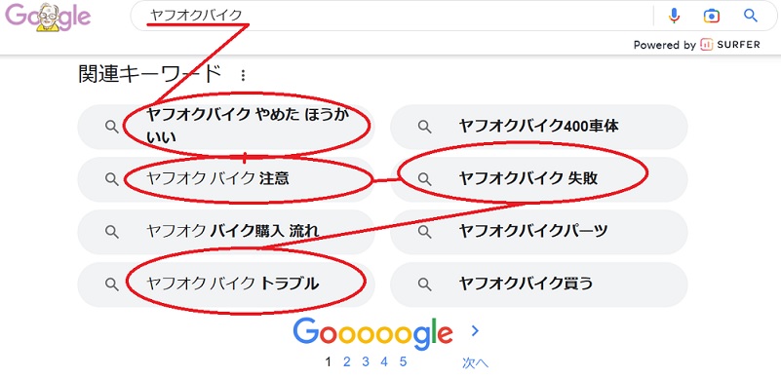Click next-page chevron beside Goooooogle logo
The height and width of the screenshot is (378, 781).
click(475, 331)
